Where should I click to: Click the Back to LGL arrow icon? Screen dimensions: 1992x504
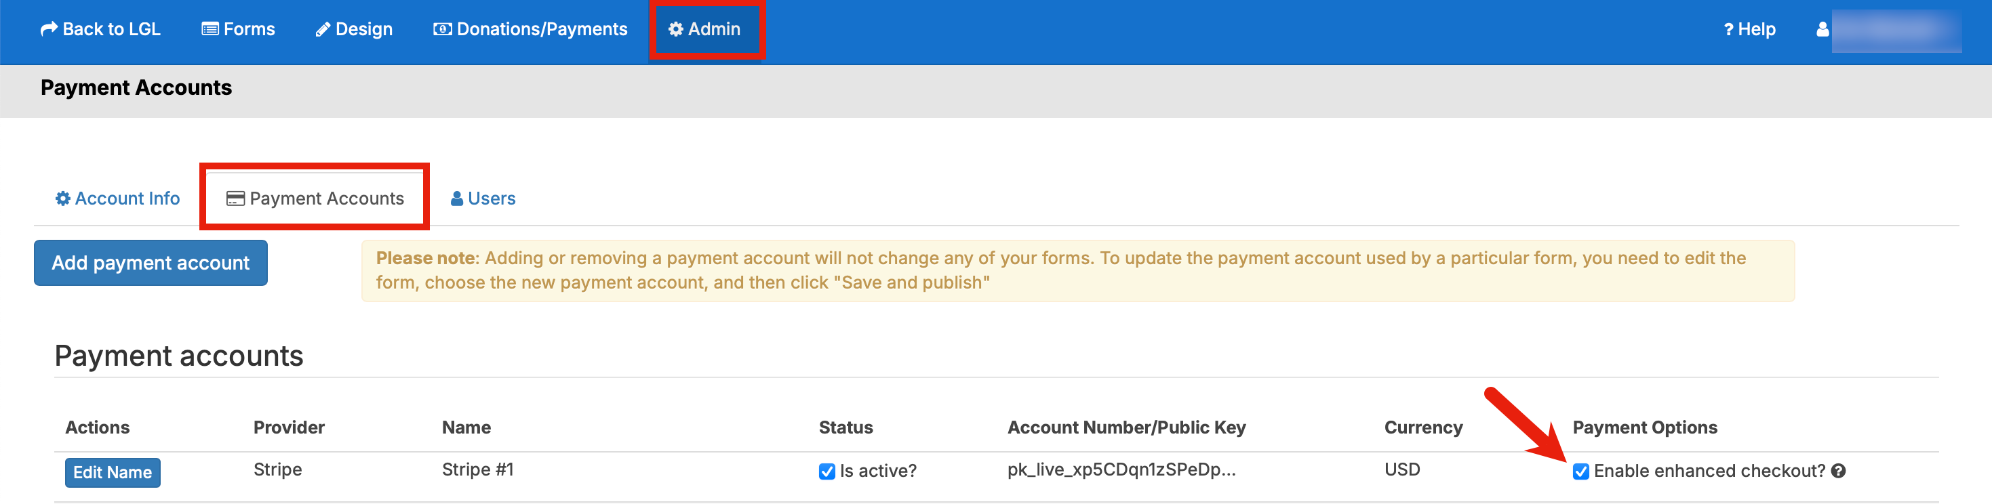point(49,29)
